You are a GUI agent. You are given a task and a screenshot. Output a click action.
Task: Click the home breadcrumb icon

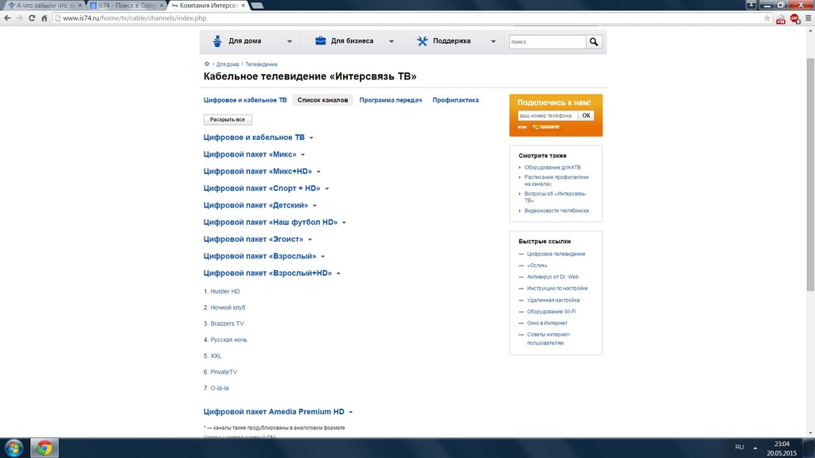(x=206, y=64)
